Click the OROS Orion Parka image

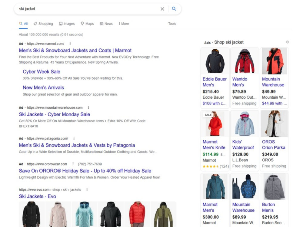pos(275,124)
